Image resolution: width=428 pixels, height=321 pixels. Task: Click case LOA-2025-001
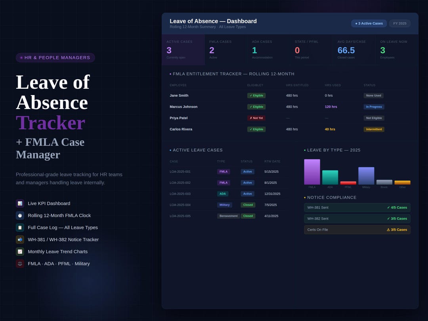tap(180, 172)
